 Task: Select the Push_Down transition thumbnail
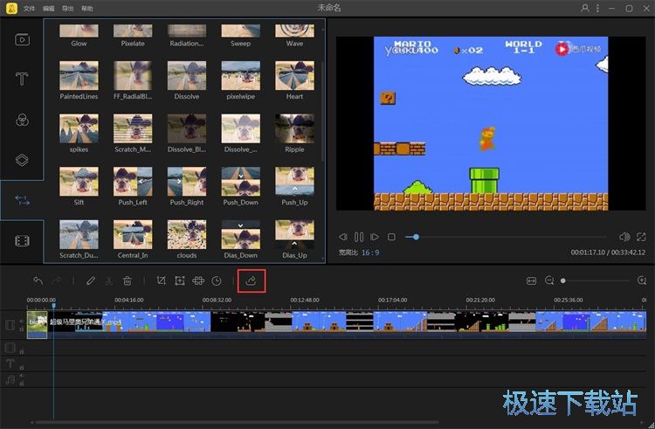click(x=241, y=182)
